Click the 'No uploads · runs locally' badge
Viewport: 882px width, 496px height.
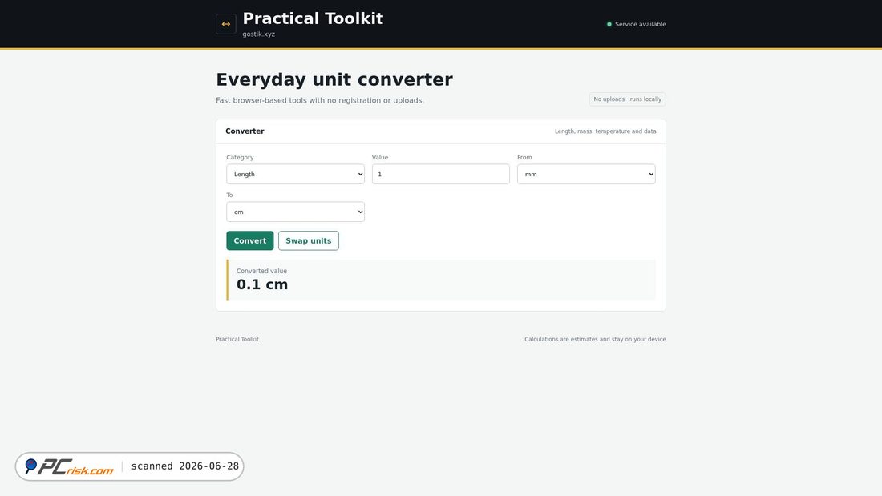pyautogui.click(x=627, y=99)
